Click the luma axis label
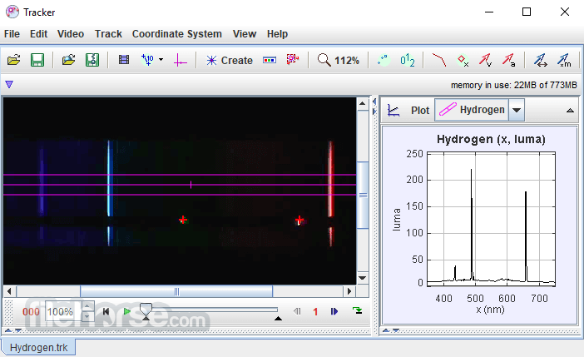Image resolution: width=584 pixels, height=357 pixels. click(396, 220)
